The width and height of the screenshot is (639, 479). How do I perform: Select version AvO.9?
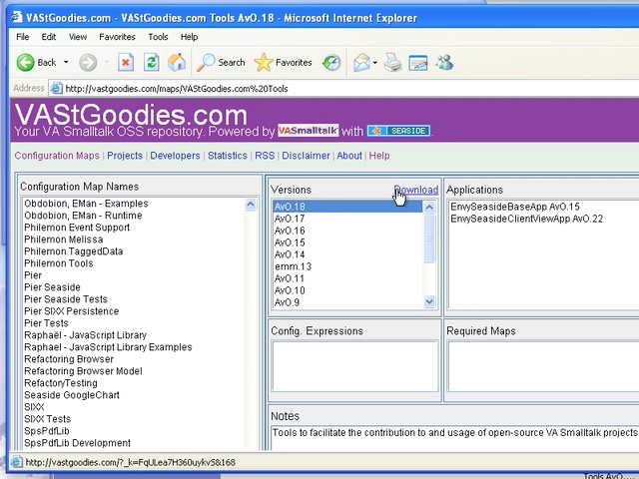coord(347,302)
